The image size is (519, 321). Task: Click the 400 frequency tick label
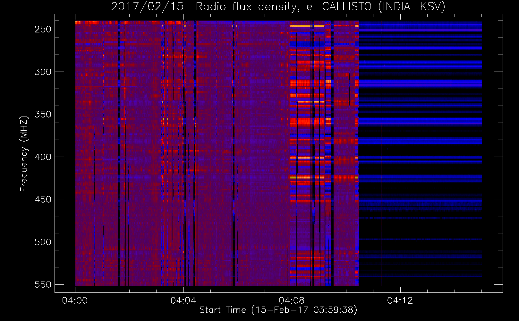43,157
